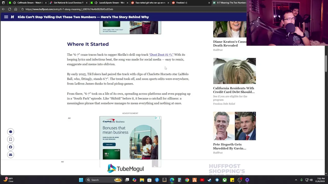
Task: Launch Google Chrome from the taskbar
Action: [x=187, y=180]
